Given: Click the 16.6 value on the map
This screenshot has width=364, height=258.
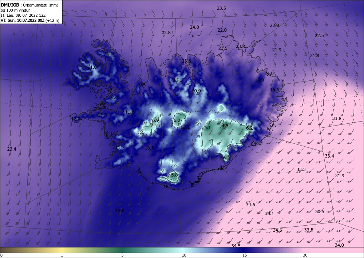Looking at the screenshot, I should click(274, 90).
